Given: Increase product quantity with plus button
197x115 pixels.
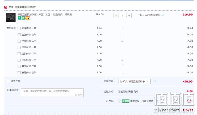Looking at the screenshot, I should 129,16.
